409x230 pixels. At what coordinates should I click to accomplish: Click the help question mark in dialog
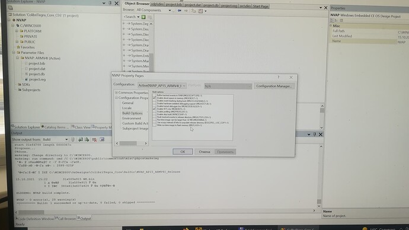coord(279,77)
